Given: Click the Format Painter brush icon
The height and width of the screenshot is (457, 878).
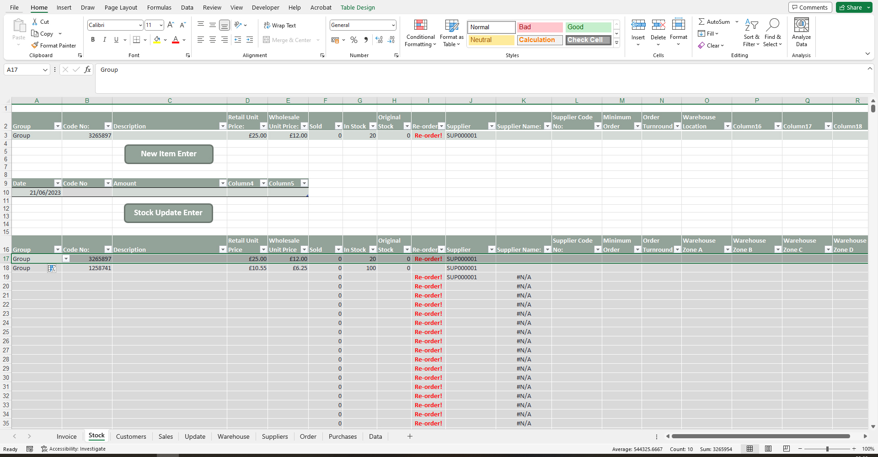Looking at the screenshot, I should (x=35, y=45).
